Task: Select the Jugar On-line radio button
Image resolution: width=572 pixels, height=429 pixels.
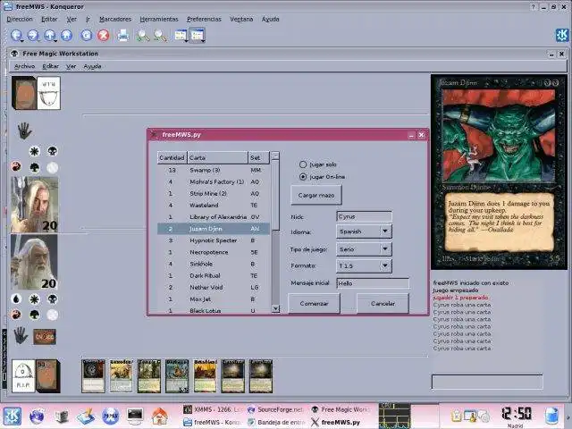Action: [303, 177]
